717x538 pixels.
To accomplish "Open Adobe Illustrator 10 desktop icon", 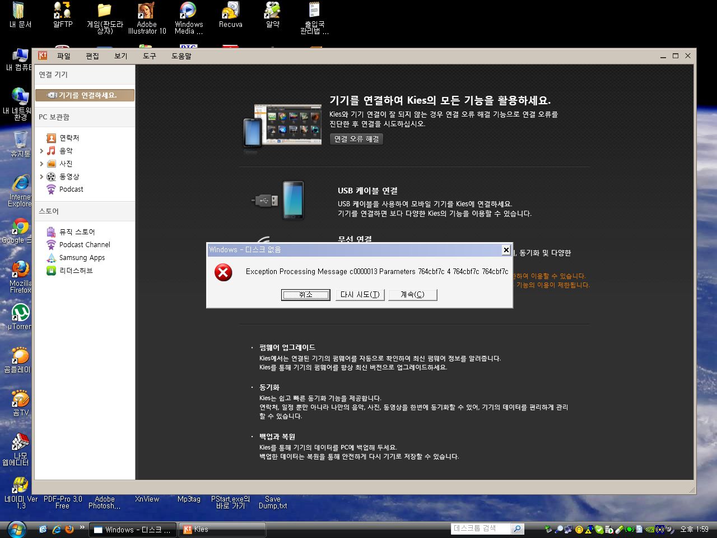I will tap(147, 18).
